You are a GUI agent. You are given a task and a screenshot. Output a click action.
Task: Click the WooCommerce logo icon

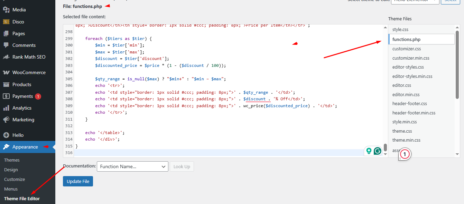click(x=6, y=73)
